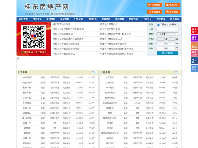Open the 学府华庭 rental listing
Image resolution: width=198 pixels, height=148 pixels.
click(x=110, y=82)
